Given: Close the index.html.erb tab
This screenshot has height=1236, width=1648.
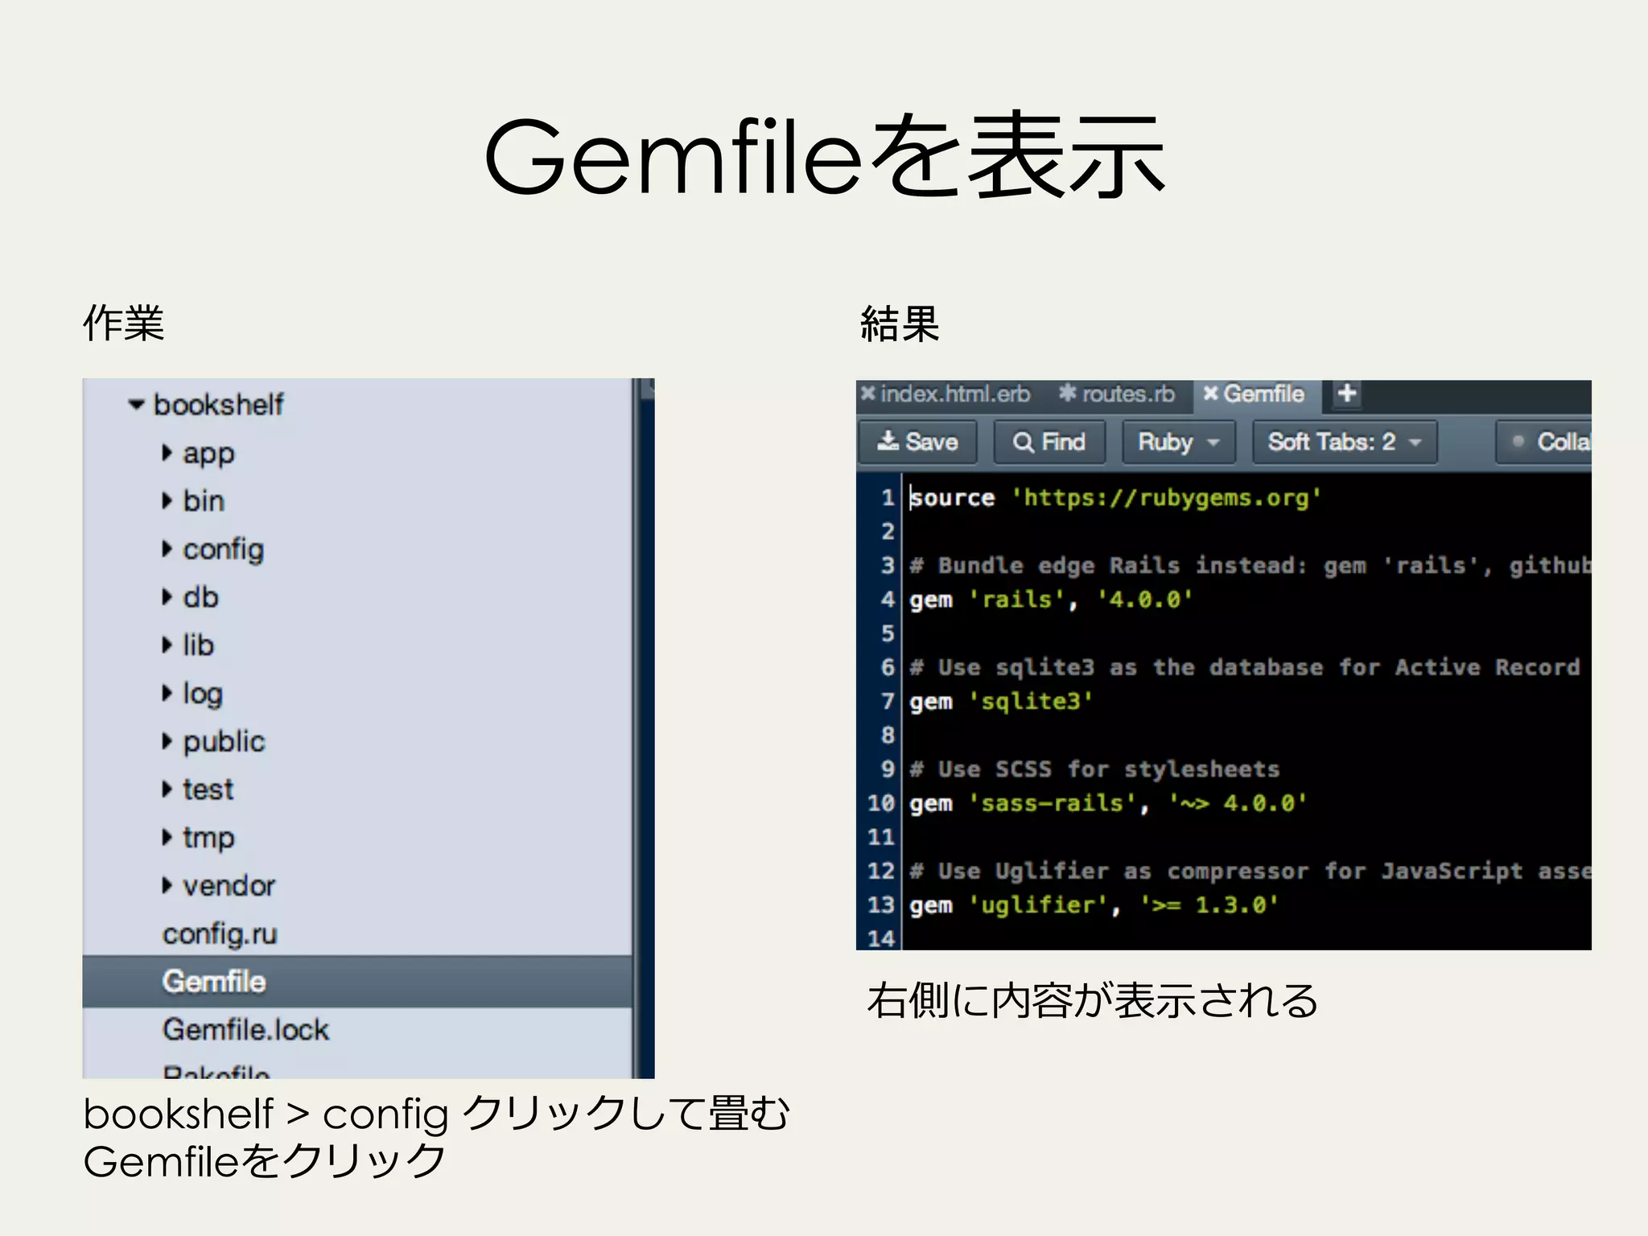Looking at the screenshot, I should click(x=867, y=393).
